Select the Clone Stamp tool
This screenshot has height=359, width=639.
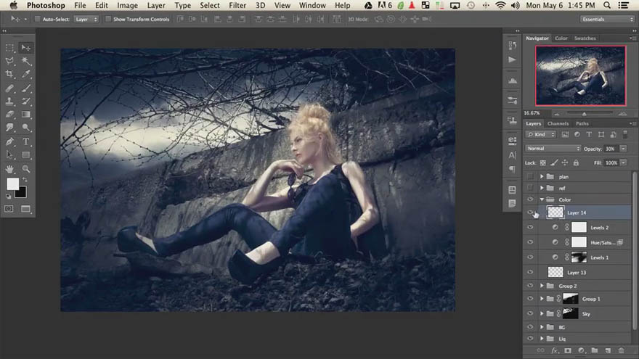(x=9, y=101)
